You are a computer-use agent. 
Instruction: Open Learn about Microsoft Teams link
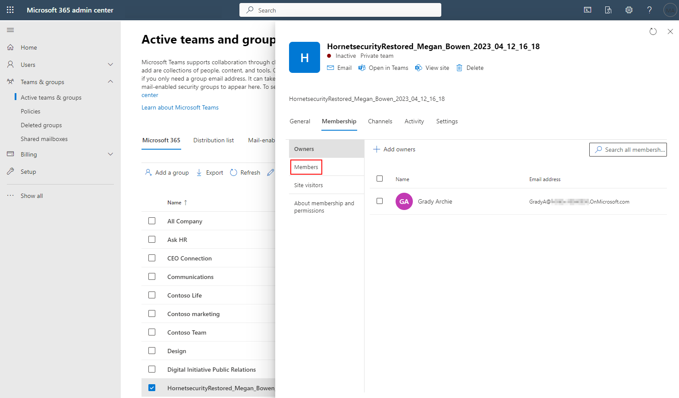point(180,107)
